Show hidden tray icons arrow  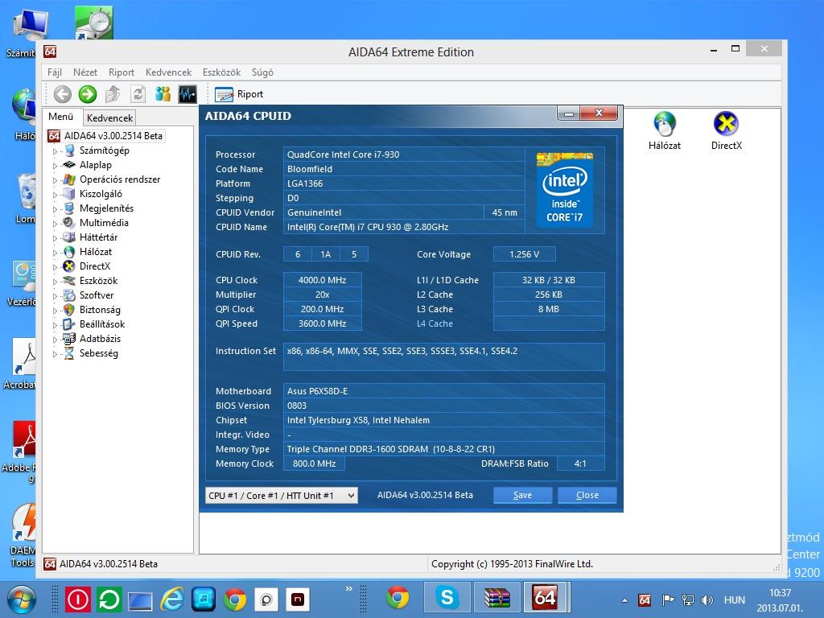click(624, 600)
